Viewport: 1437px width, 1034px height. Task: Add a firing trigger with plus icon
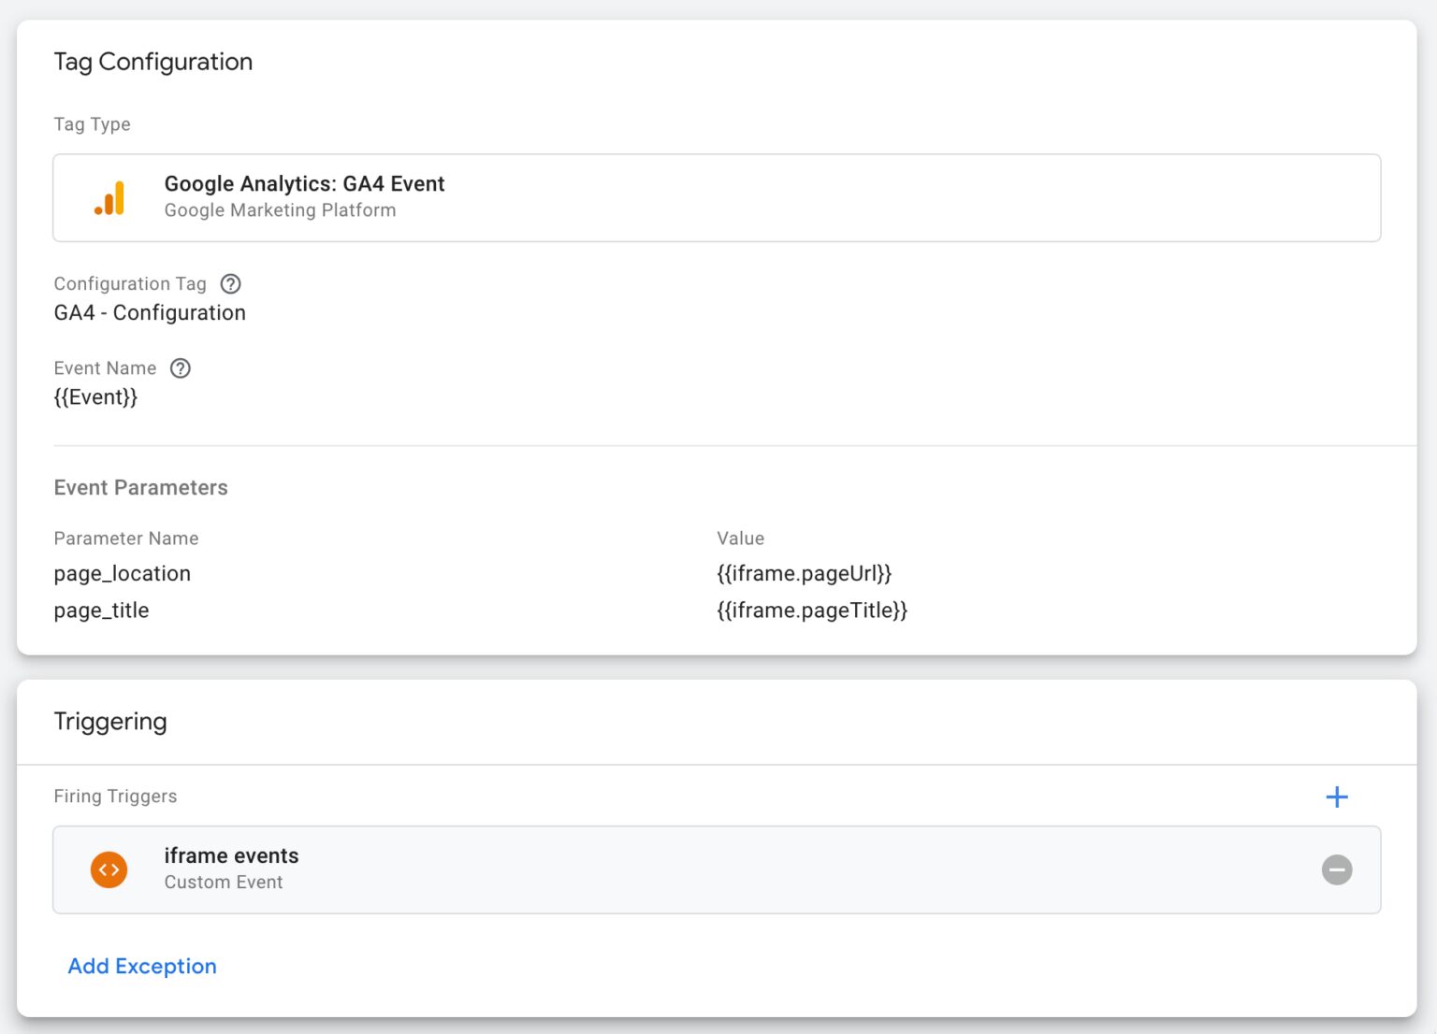click(x=1337, y=797)
